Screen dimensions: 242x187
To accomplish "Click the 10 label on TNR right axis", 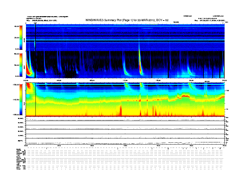I will pyautogui.click(x=227, y=109).
